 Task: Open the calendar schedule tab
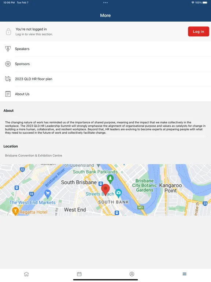[x=79, y=274]
